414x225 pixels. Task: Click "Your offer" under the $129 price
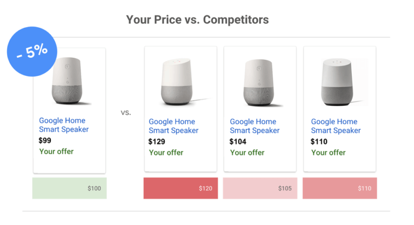click(166, 153)
